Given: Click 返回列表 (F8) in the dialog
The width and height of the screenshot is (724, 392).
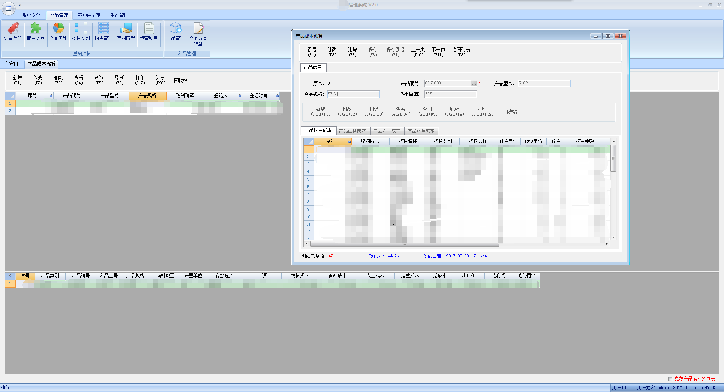Looking at the screenshot, I should (x=461, y=52).
